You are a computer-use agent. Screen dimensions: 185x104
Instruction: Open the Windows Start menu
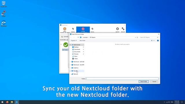[2, 102]
